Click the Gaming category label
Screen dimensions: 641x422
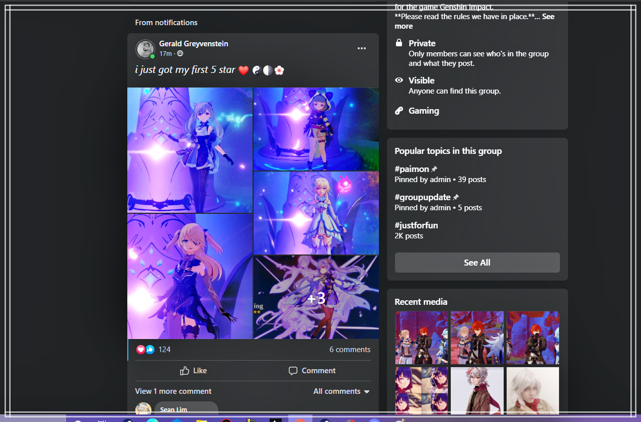coord(424,111)
